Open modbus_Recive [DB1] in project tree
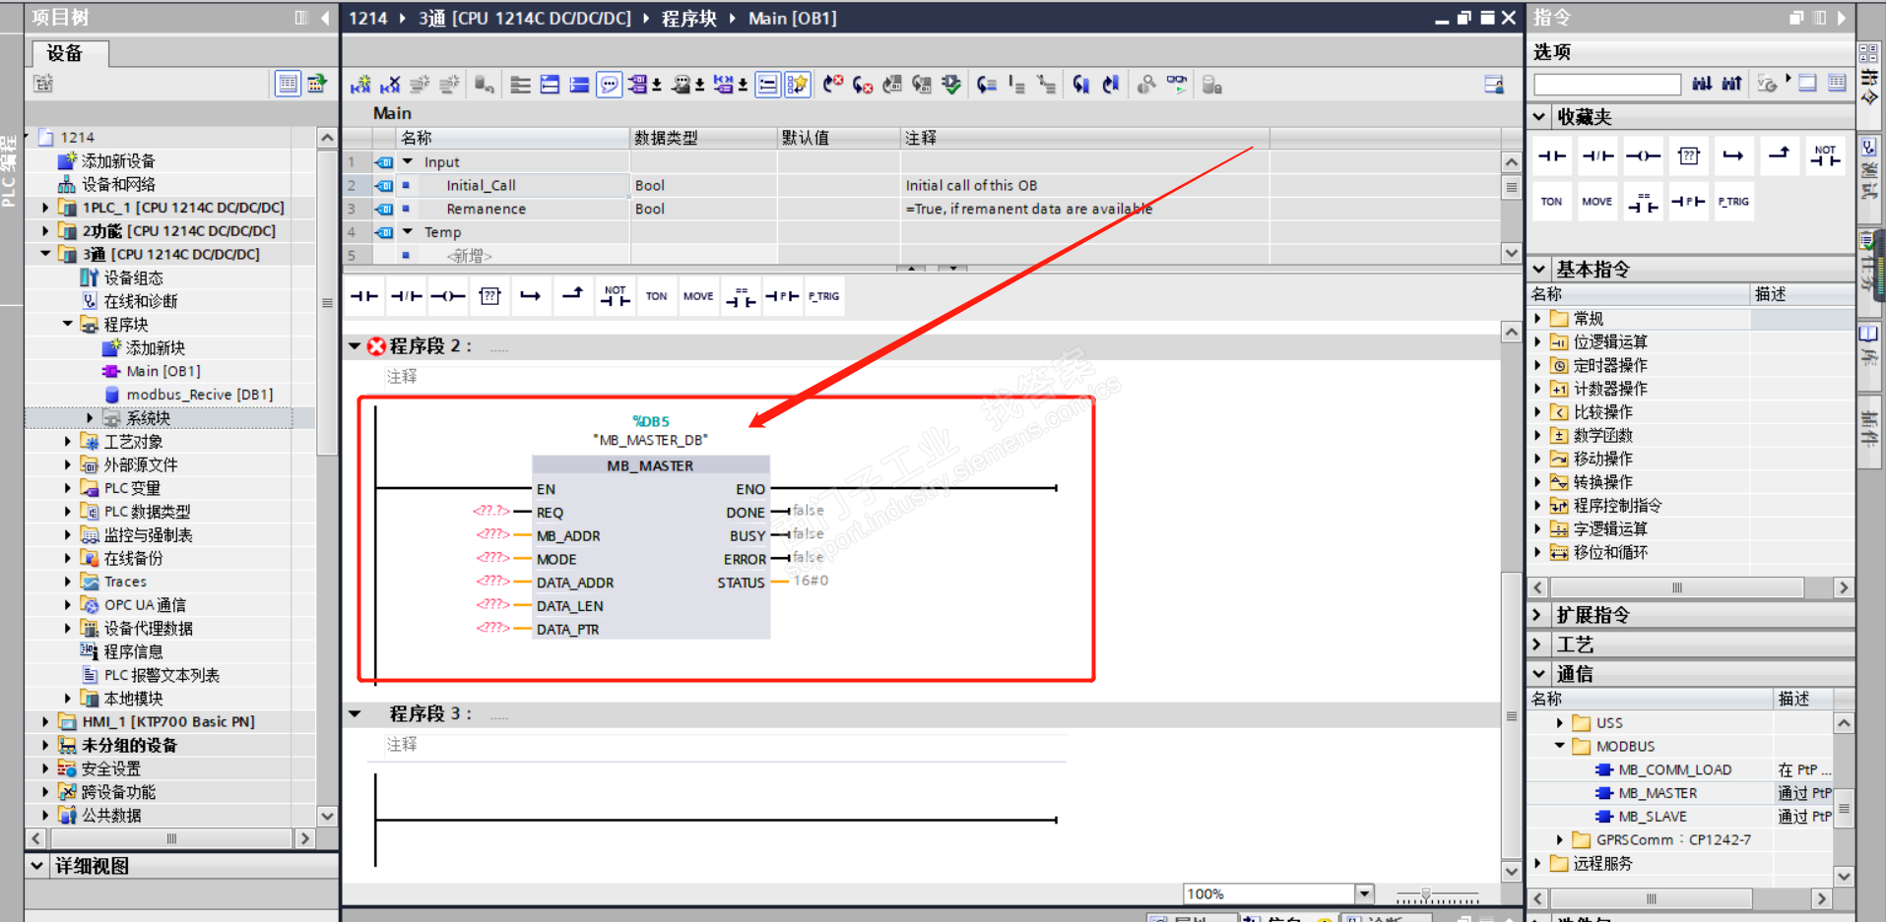The height and width of the screenshot is (922, 1886). click(200, 395)
